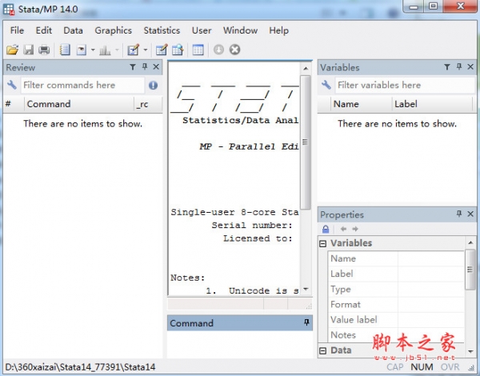The image size is (480, 376).
Task: Open the Help menu
Action: pyautogui.click(x=279, y=30)
